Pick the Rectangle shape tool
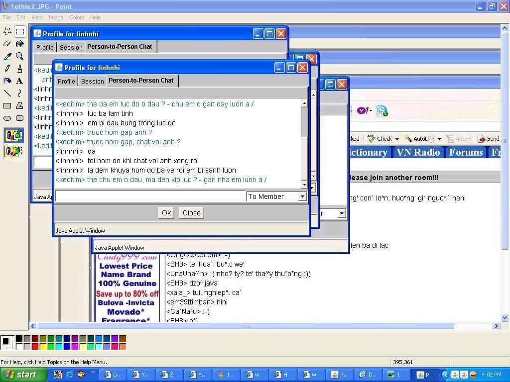510x382 pixels. click(7, 105)
